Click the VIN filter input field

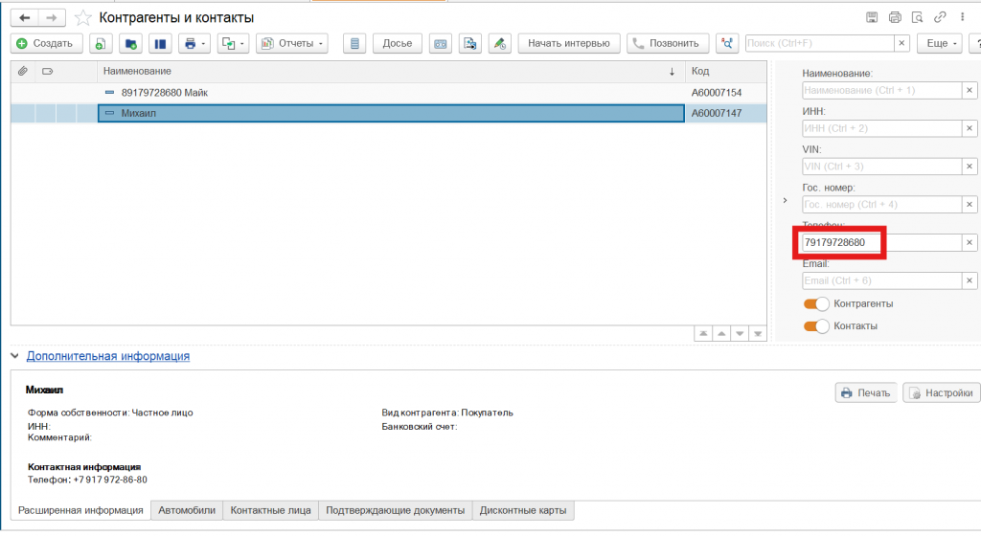pos(879,167)
